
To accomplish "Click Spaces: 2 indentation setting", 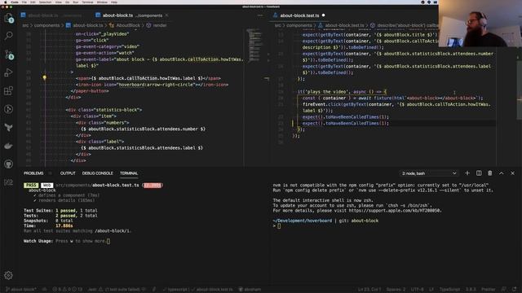I will pyautogui.click(x=396, y=290).
